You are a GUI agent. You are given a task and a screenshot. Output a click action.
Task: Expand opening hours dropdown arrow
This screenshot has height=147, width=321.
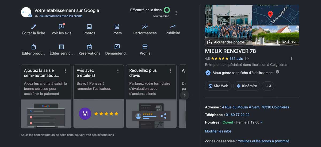tap(261, 122)
